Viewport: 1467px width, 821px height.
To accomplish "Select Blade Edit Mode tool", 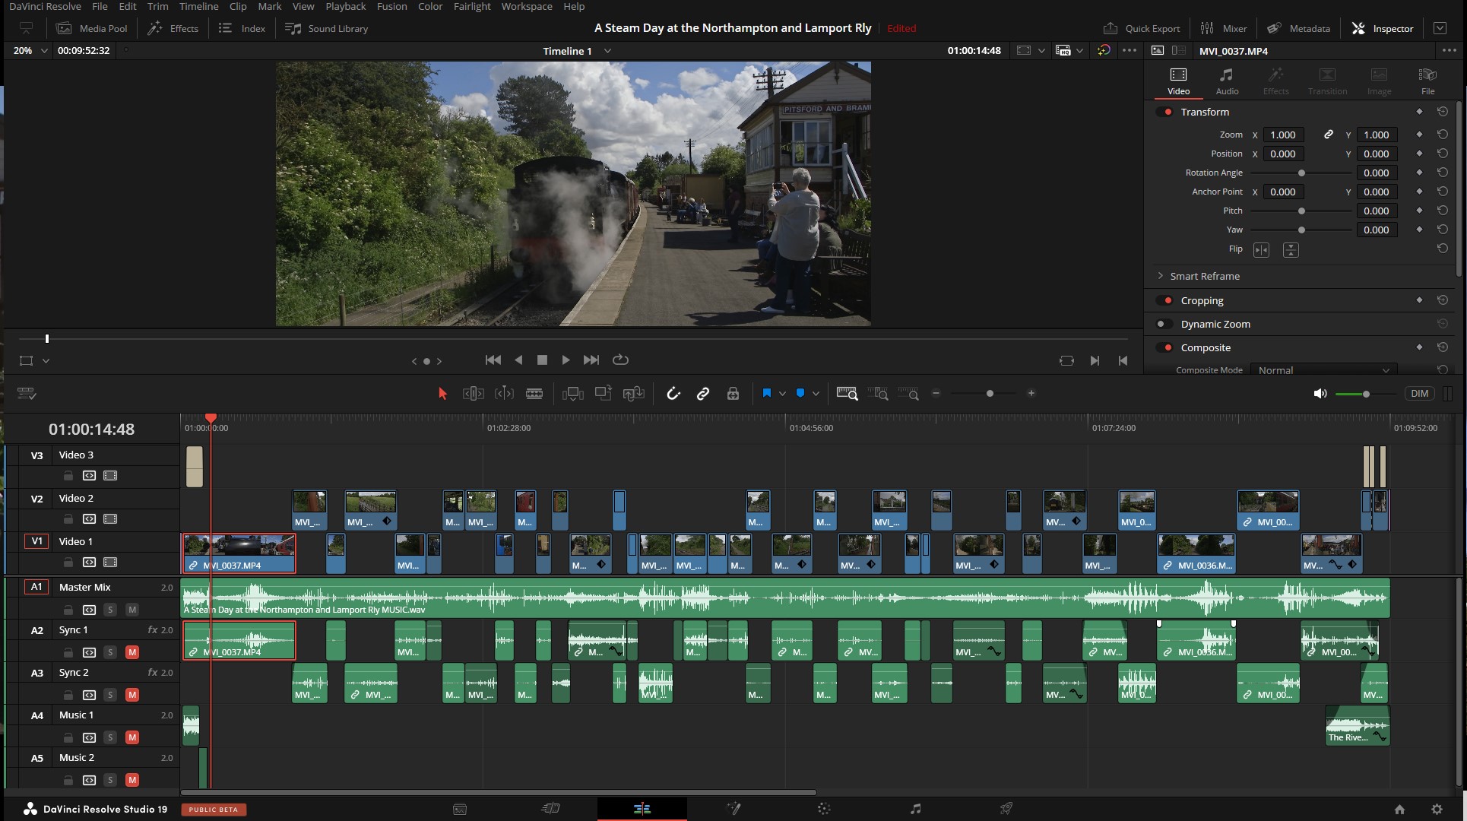I will pos(534,394).
